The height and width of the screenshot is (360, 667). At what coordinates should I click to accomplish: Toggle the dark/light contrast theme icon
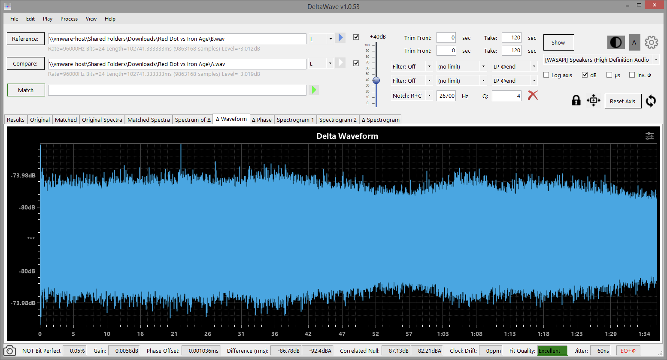pos(616,42)
